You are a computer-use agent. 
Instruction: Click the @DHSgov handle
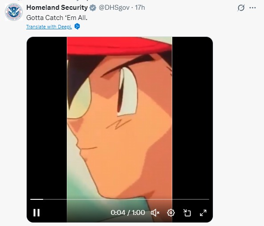114,8
